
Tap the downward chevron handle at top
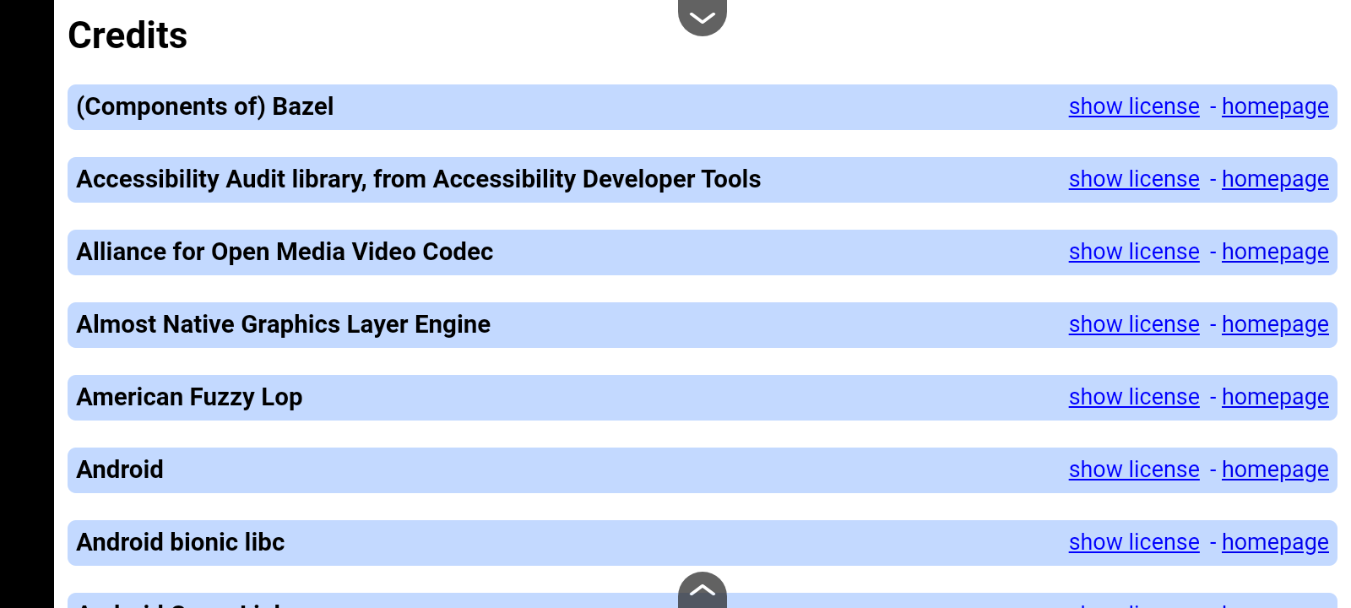[703, 17]
